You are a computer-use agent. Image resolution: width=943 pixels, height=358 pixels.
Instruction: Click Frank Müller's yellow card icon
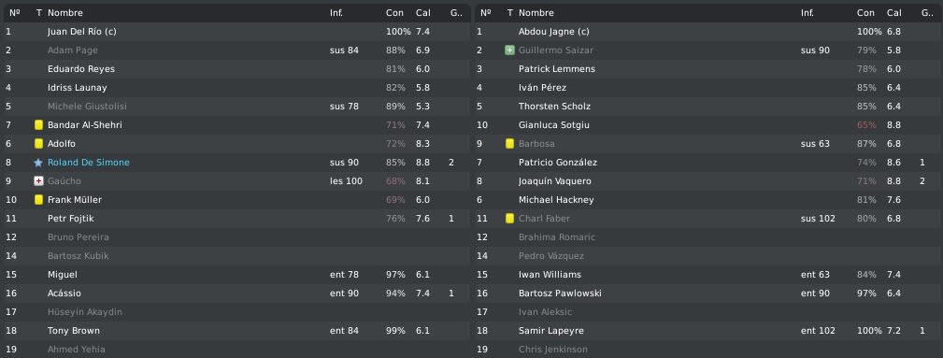pyautogui.click(x=38, y=200)
